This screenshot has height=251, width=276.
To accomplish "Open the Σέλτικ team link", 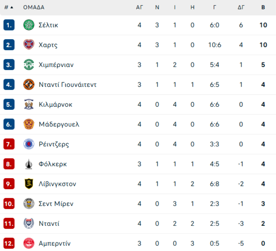I will pyautogui.click(x=48, y=25).
